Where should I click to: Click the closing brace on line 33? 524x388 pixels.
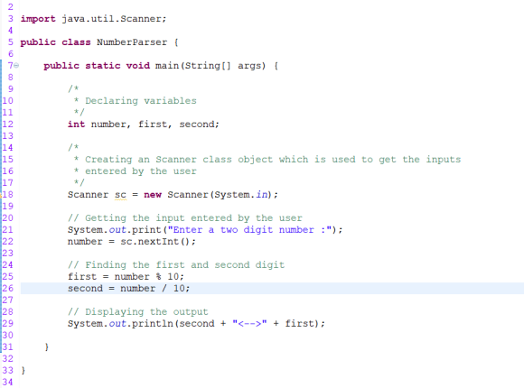click(23, 371)
